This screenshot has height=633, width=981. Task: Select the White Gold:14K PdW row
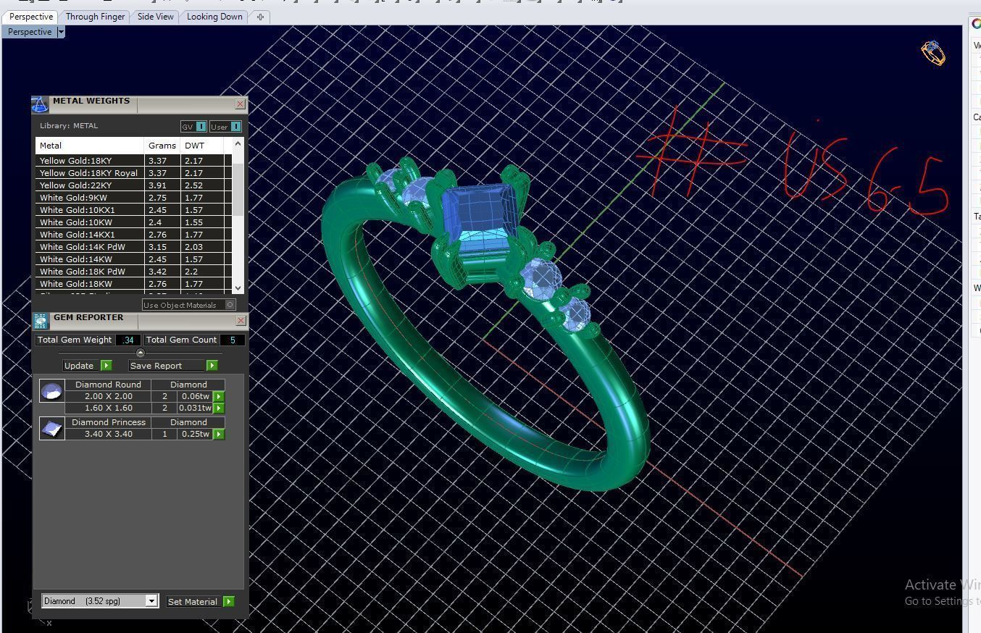133,247
